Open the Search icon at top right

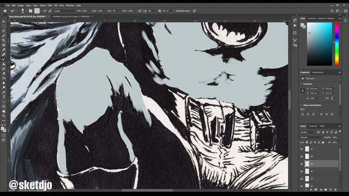332,11
